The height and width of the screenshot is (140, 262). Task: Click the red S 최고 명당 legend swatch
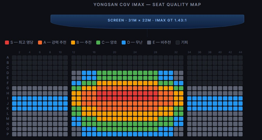[x=7, y=42]
